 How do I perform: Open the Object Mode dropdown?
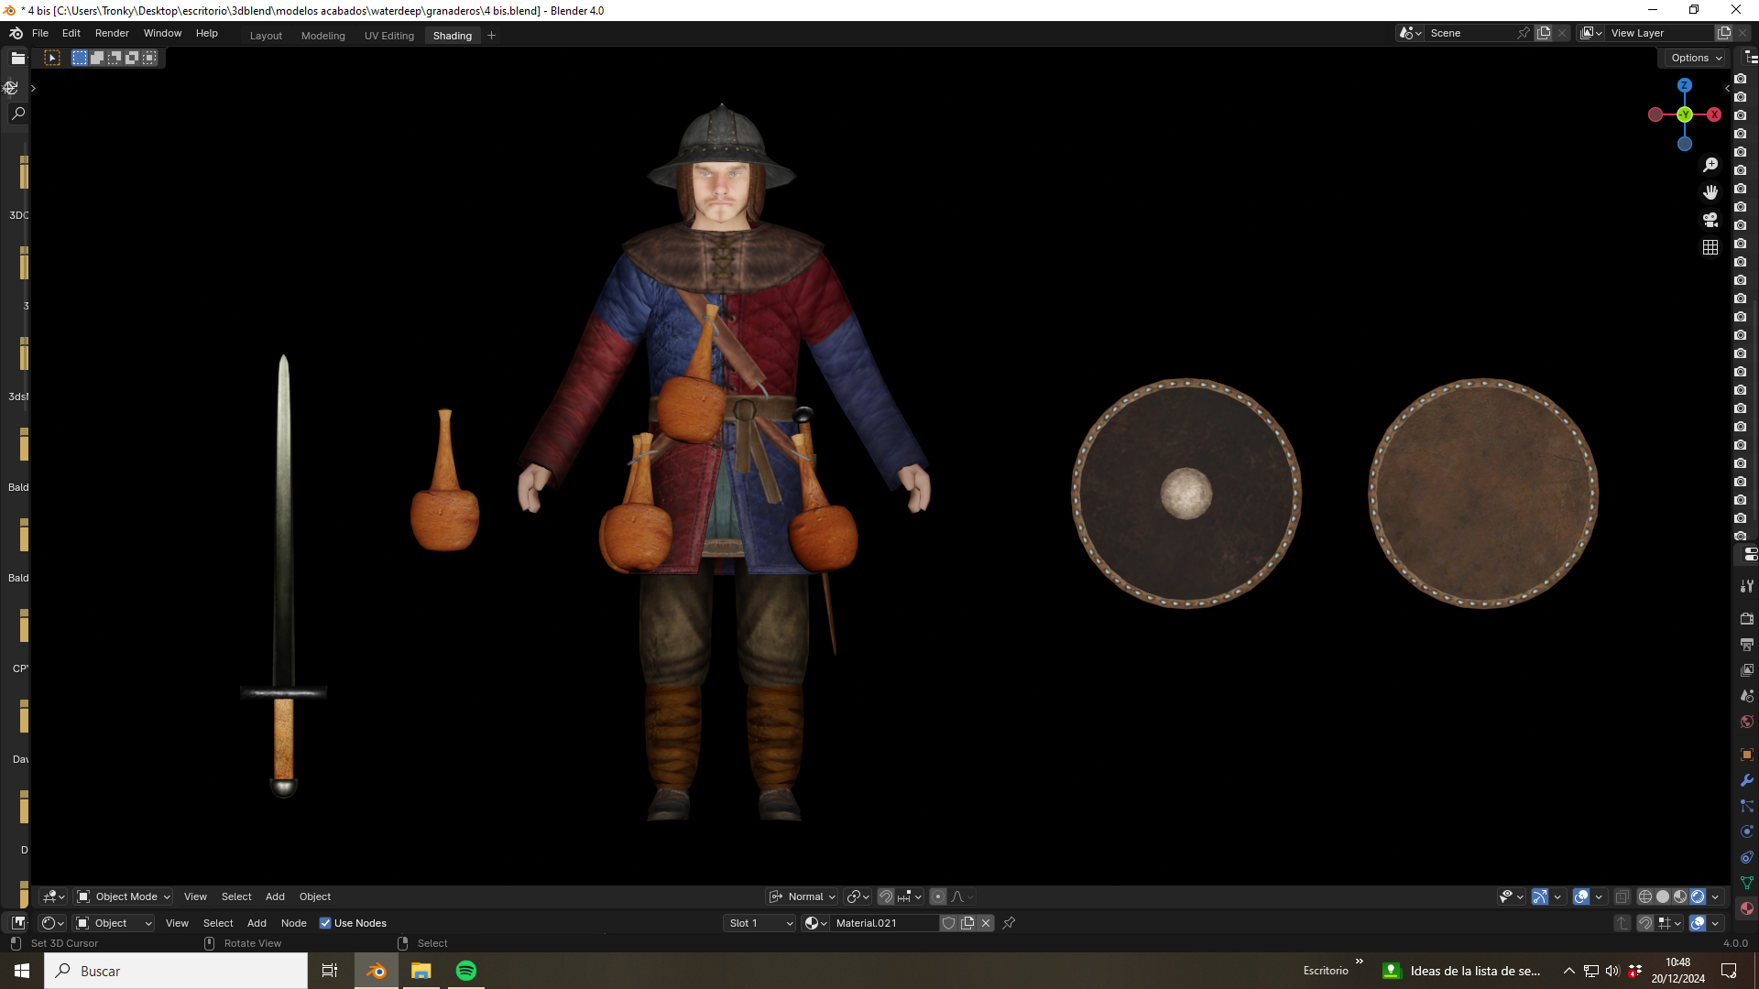[124, 897]
